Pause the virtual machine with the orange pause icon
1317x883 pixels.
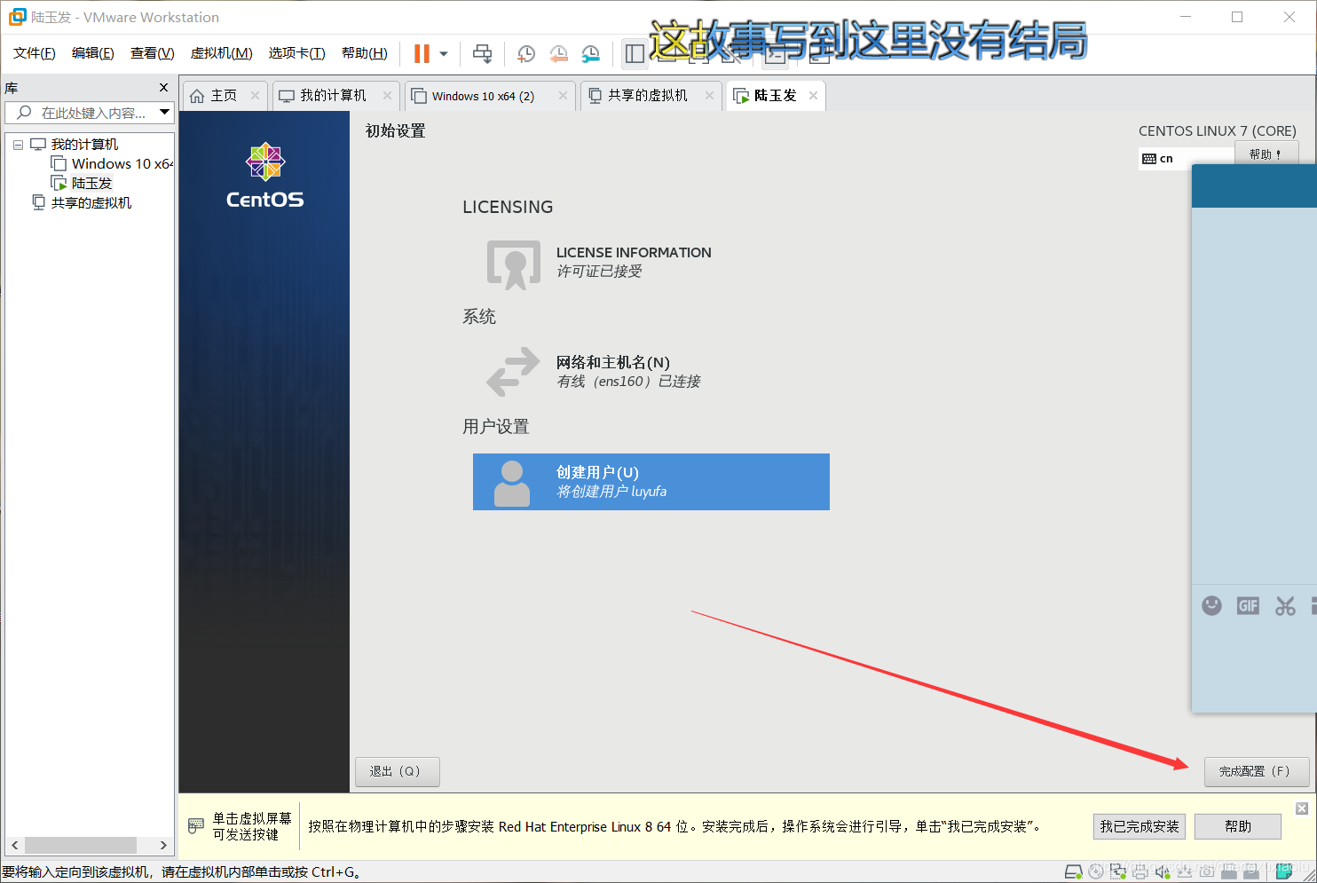422,54
